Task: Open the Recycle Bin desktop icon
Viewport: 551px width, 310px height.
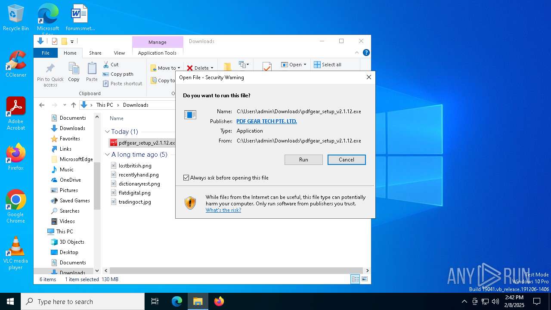Action: tap(15, 17)
